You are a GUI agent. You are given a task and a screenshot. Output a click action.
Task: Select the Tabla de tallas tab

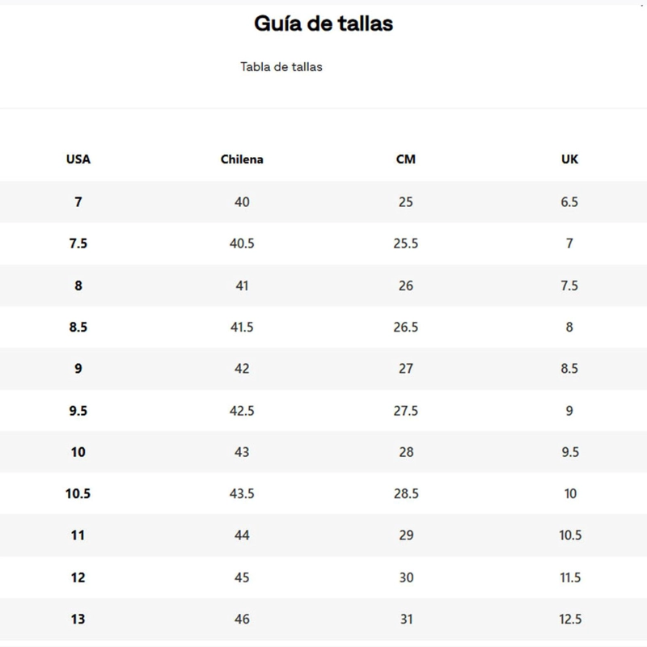pos(281,67)
